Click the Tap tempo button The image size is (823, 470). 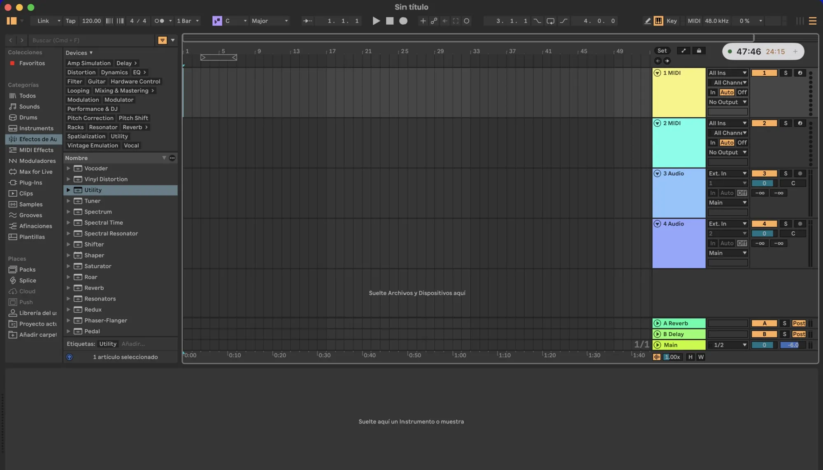coord(70,21)
